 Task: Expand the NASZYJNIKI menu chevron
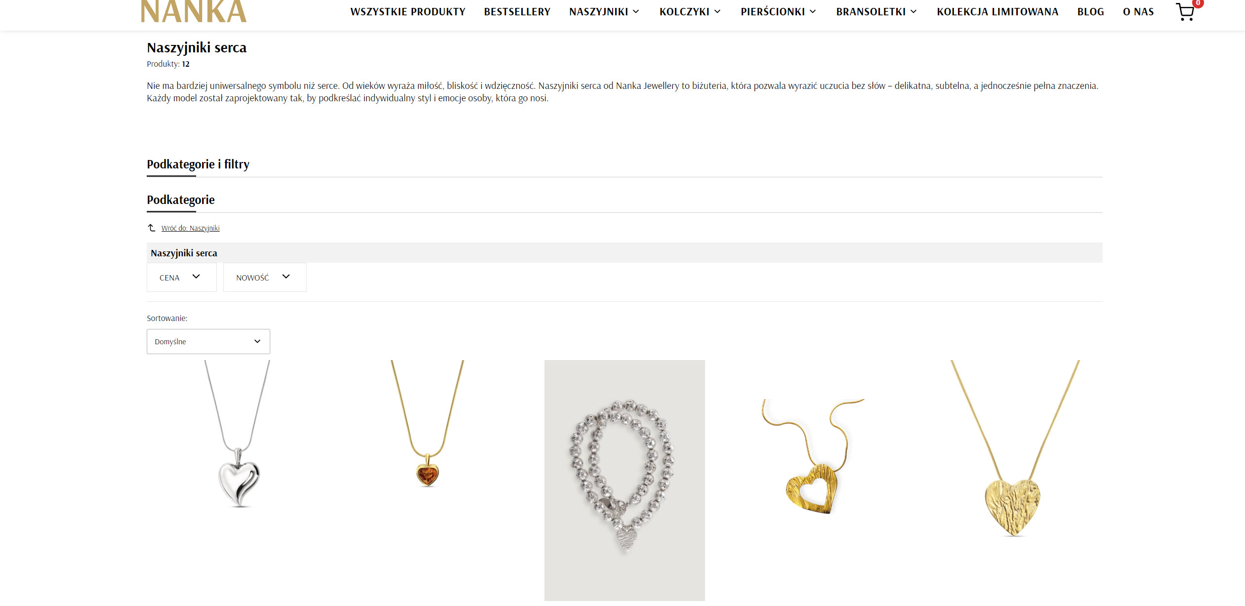click(636, 11)
